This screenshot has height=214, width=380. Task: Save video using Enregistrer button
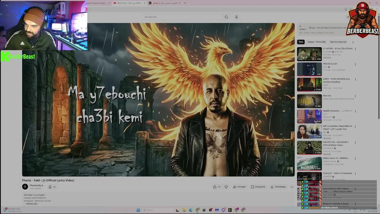[258, 187]
